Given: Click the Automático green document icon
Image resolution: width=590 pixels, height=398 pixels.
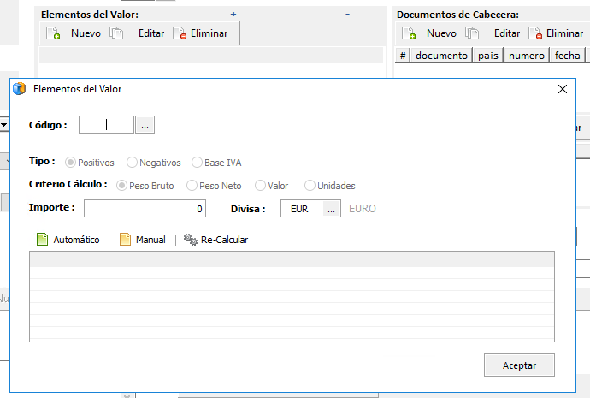Looking at the screenshot, I should point(42,240).
